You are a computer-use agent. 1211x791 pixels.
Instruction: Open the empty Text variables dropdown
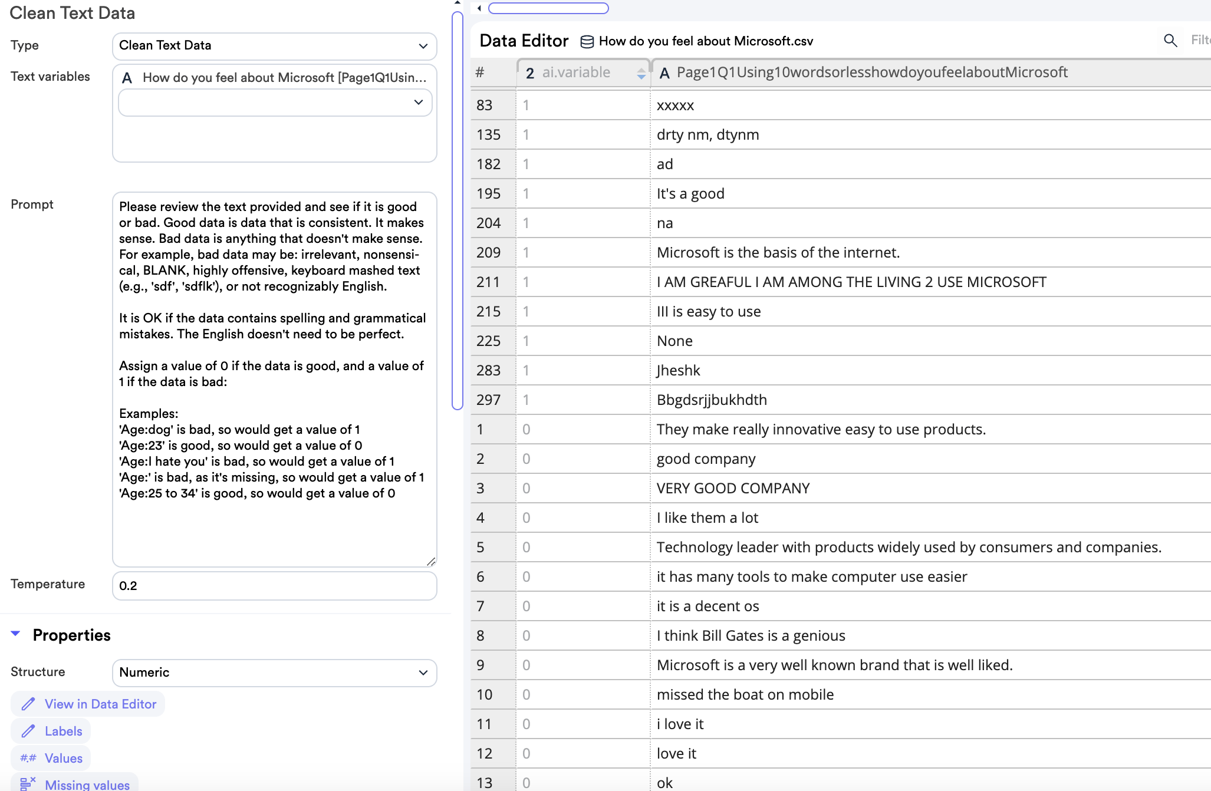coord(274,103)
